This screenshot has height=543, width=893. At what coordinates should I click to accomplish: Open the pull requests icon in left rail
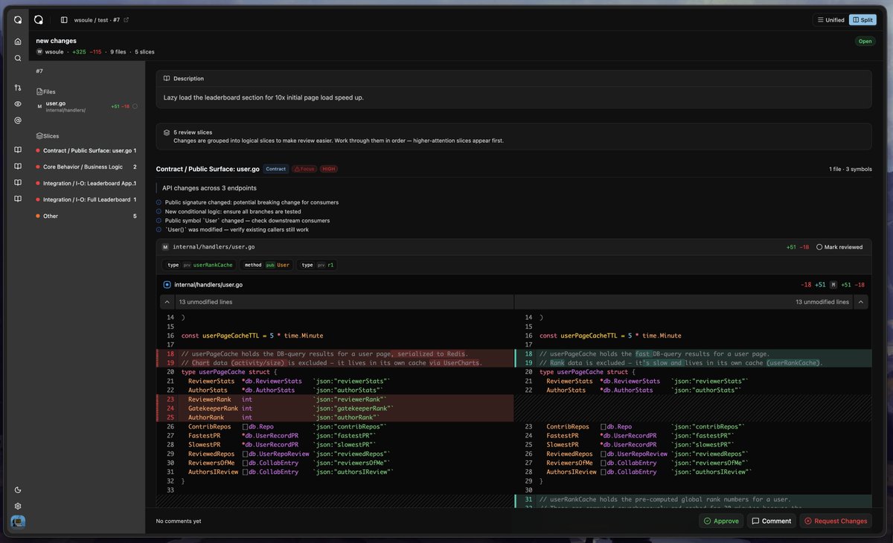(18, 88)
